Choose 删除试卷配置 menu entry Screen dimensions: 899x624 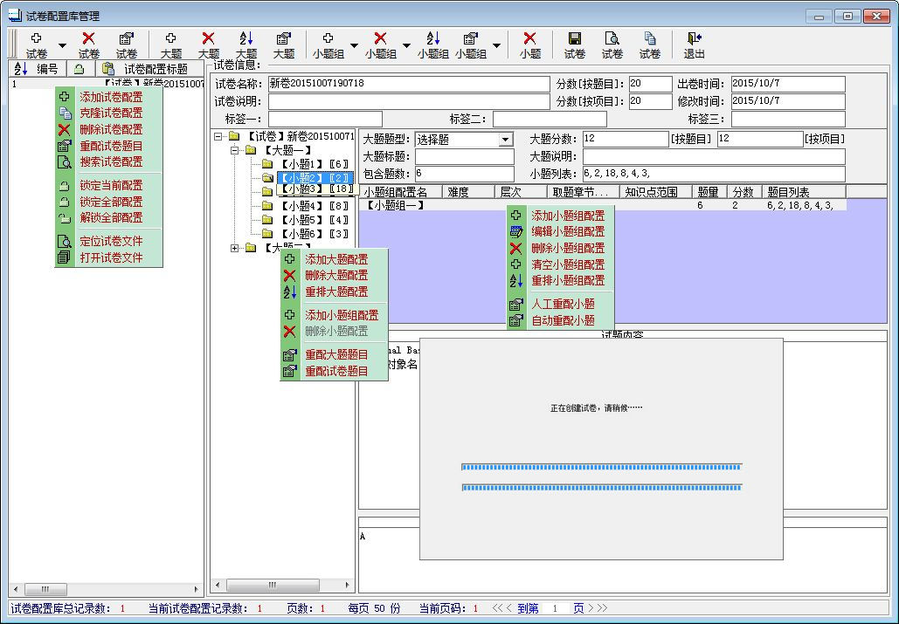(x=111, y=129)
